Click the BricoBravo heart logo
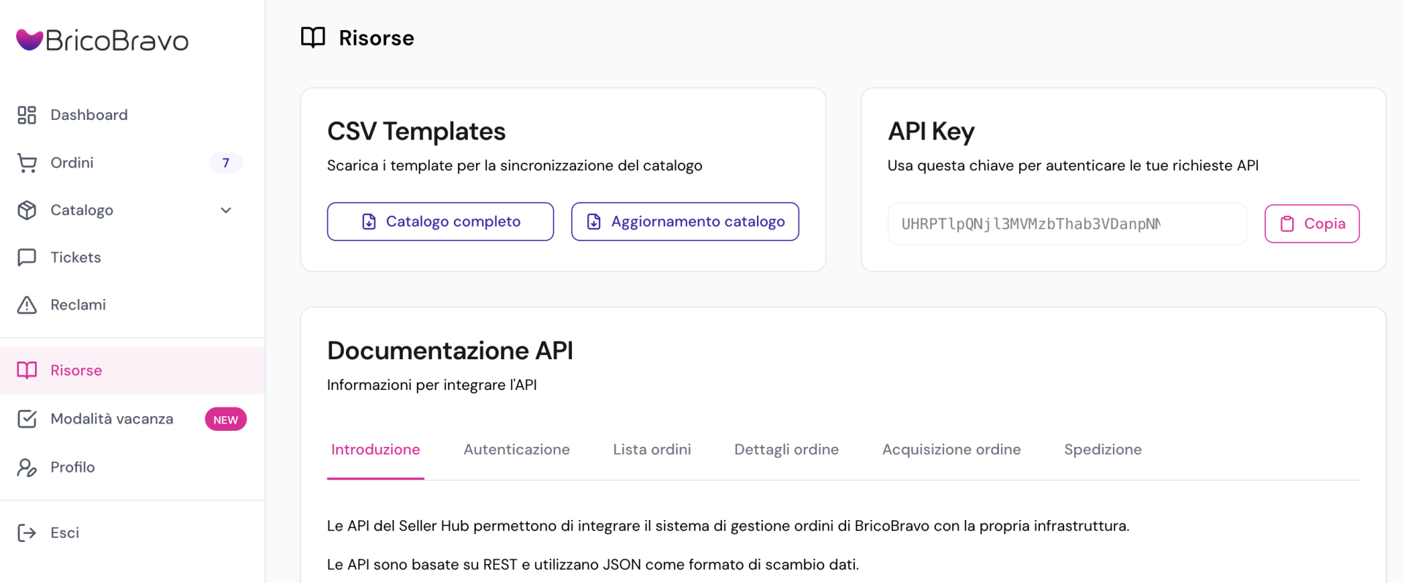This screenshot has width=1404, height=583. (x=29, y=40)
